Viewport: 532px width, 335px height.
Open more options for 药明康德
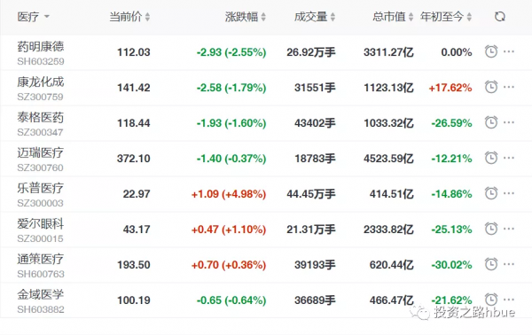tap(509, 51)
